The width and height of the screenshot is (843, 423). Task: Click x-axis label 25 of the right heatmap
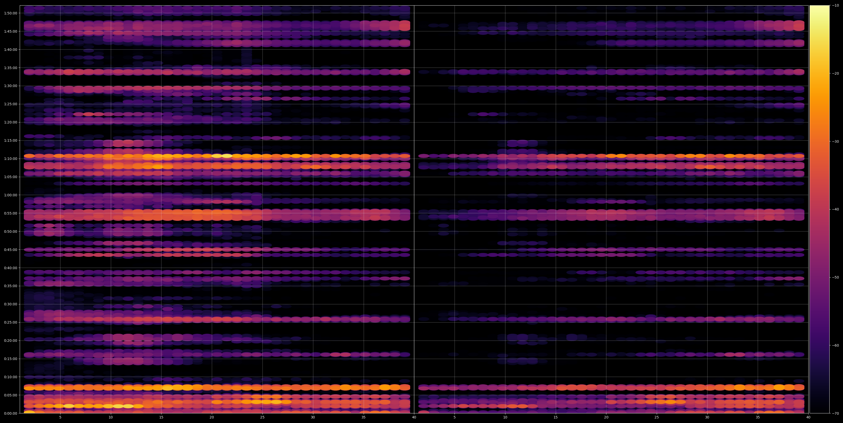657,417
